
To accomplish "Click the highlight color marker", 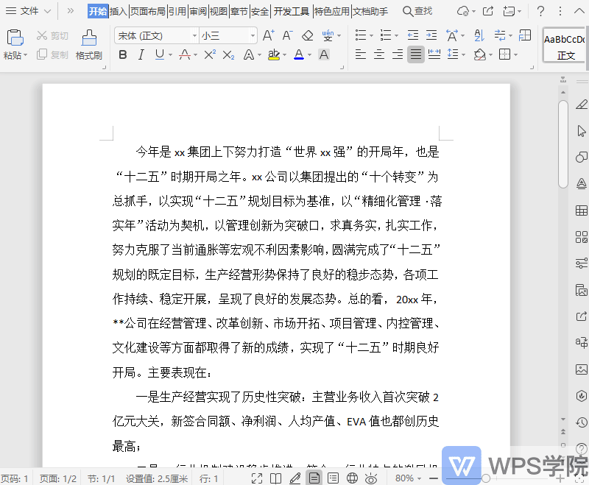I will (x=273, y=54).
